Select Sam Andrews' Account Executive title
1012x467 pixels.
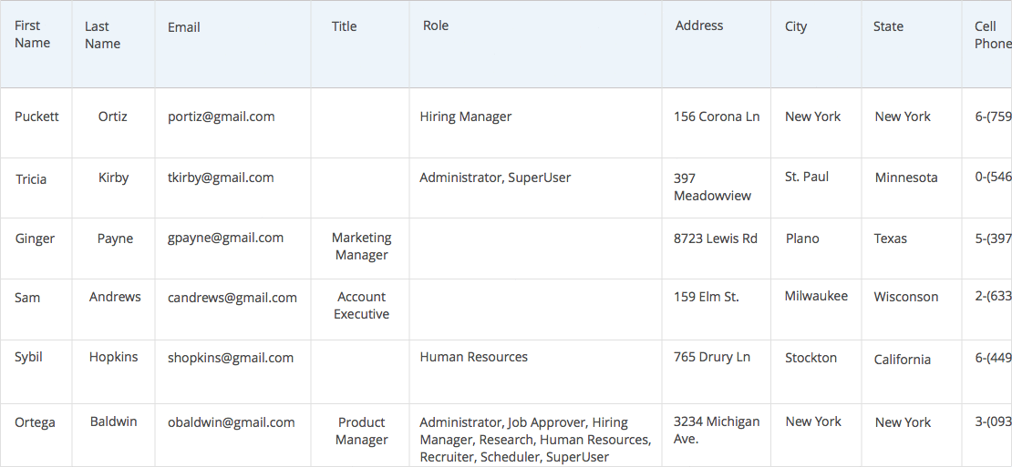tap(362, 305)
